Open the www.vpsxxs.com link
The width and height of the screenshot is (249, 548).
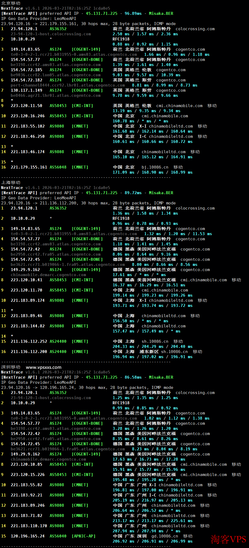pyautogui.click(x=44, y=367)
